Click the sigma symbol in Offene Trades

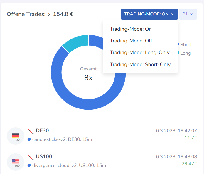click(x=49, y=14)
